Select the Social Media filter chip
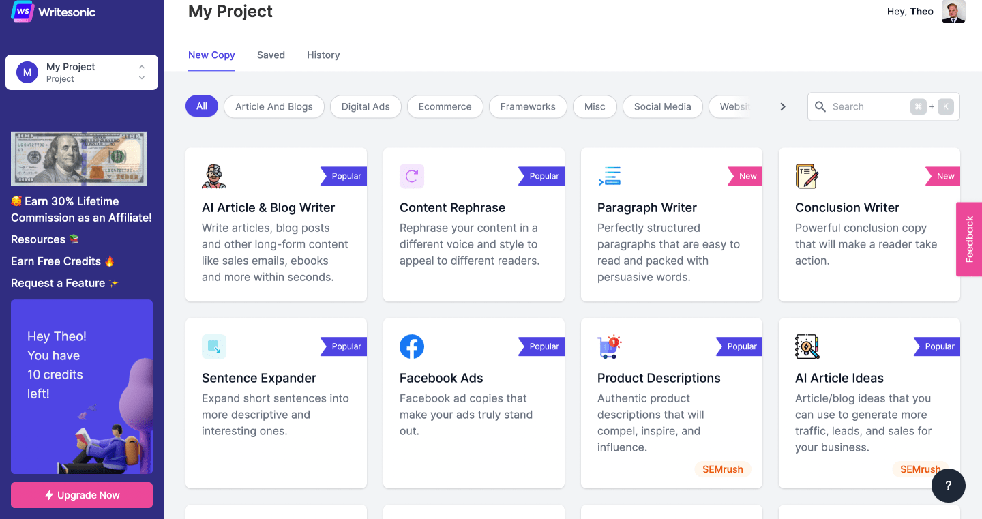 click(662, 106)
